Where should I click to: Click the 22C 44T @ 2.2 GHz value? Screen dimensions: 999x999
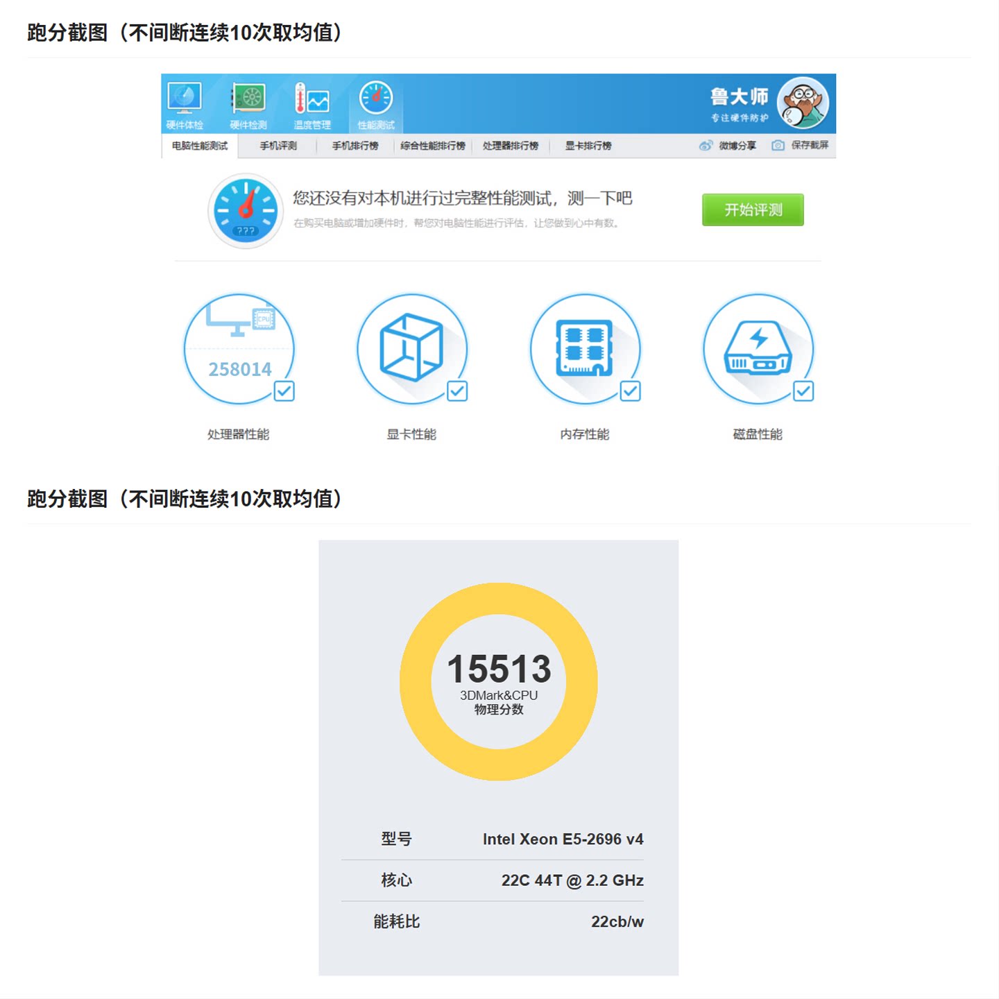click(572, 880)
